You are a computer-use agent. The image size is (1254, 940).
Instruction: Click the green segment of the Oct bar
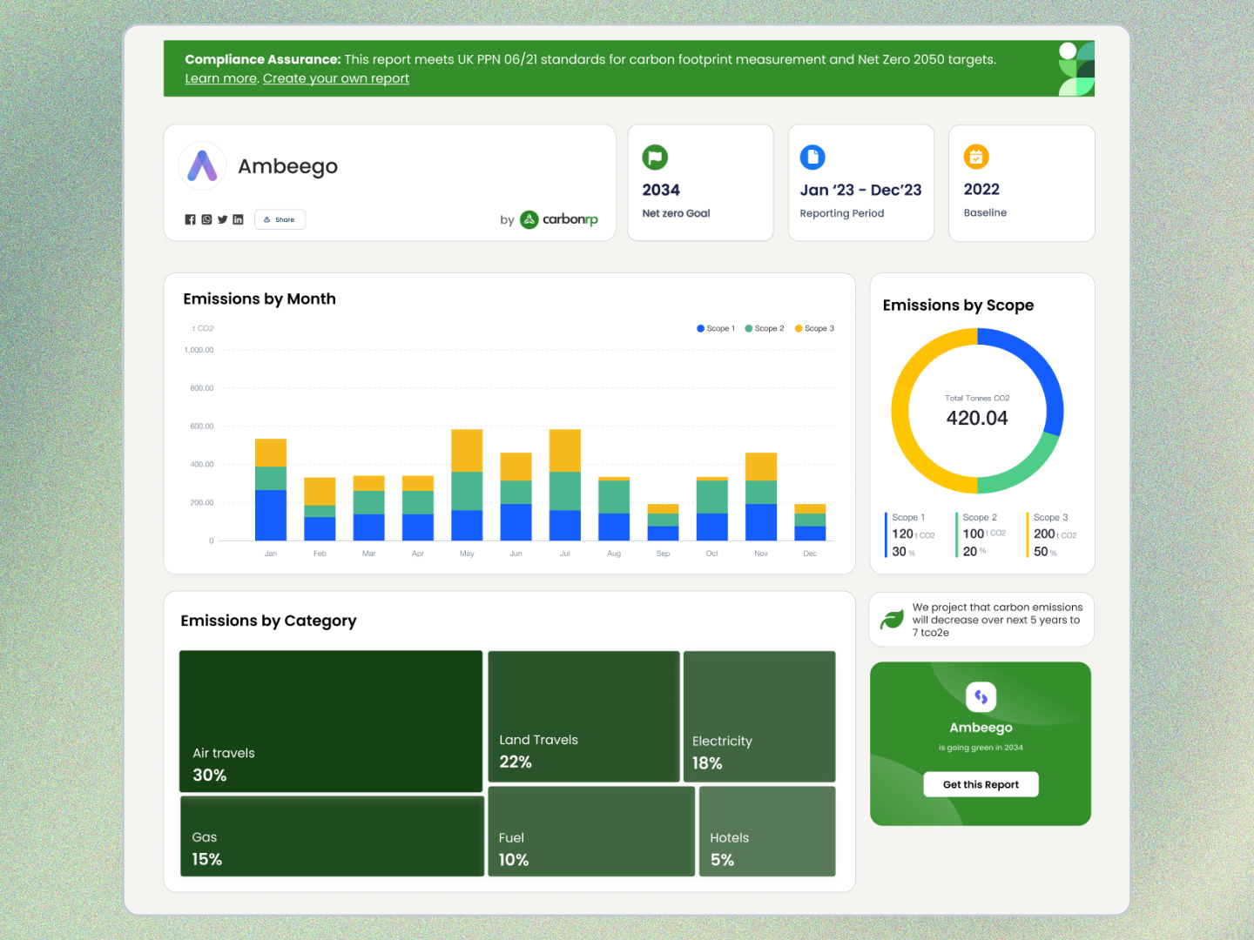pos(712,497)
